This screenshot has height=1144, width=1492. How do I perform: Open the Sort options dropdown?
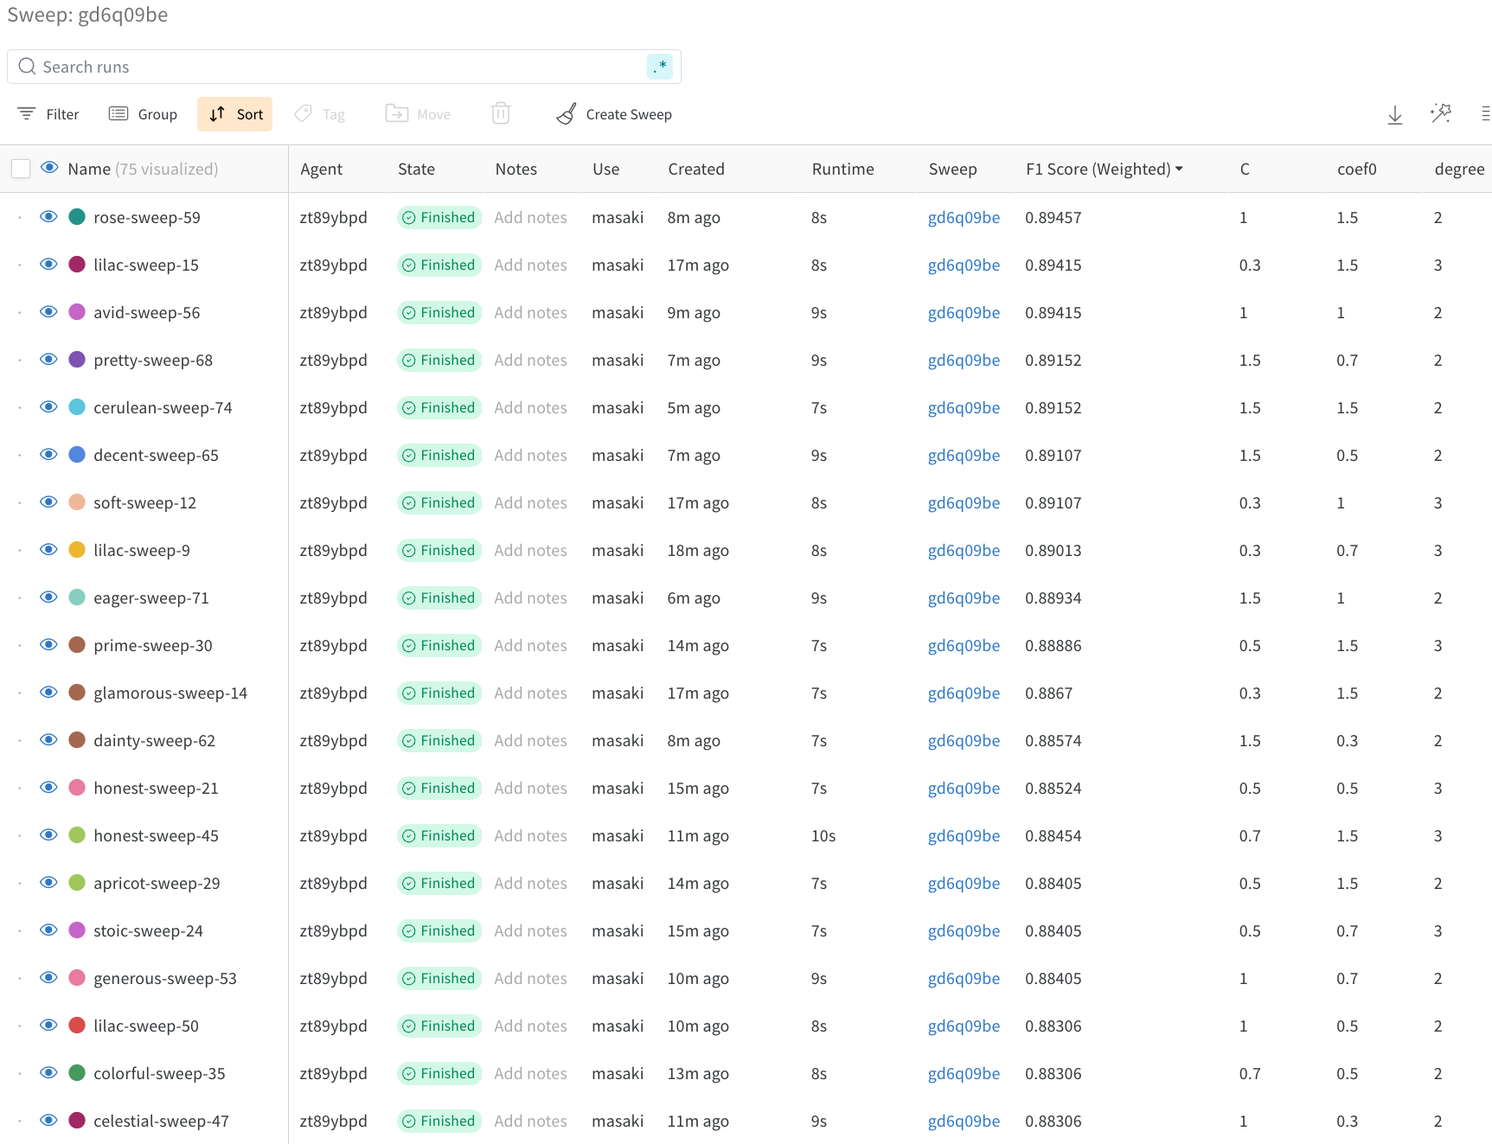click(x=235, y=114)
